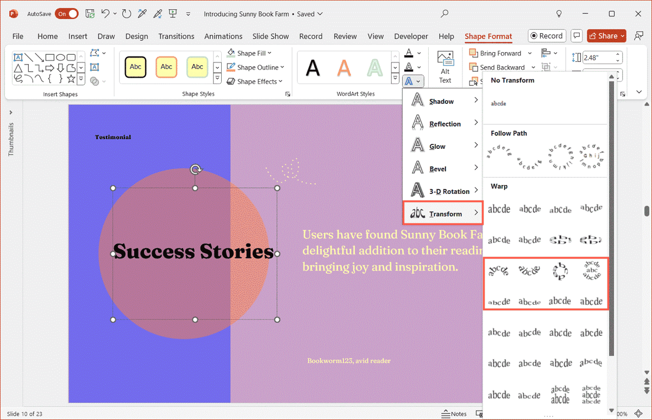Click the Text Outline color icon
This screenshot has height=420, width=652.
click(x=409, y=67)
